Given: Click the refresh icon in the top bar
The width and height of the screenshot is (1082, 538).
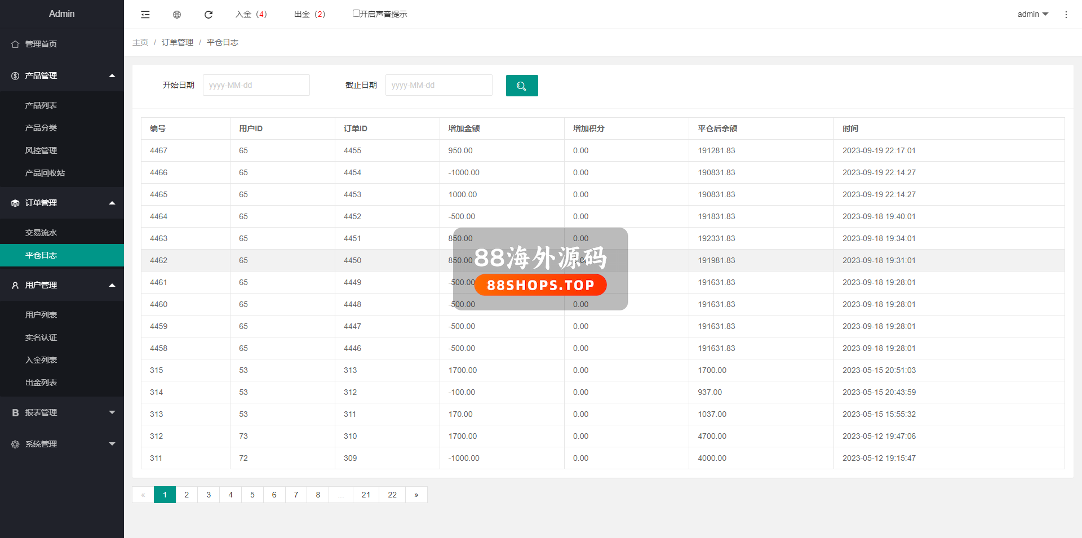Looking at the screenshot, I should [x=209, y=15].
